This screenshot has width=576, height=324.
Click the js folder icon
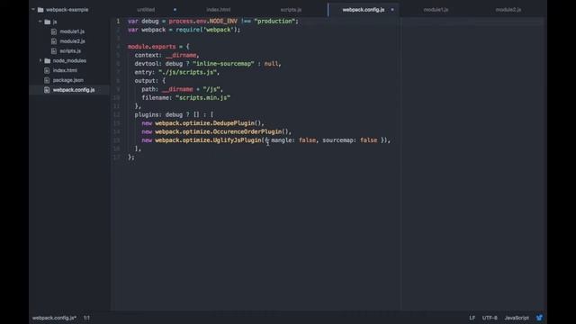pos(48,22)
